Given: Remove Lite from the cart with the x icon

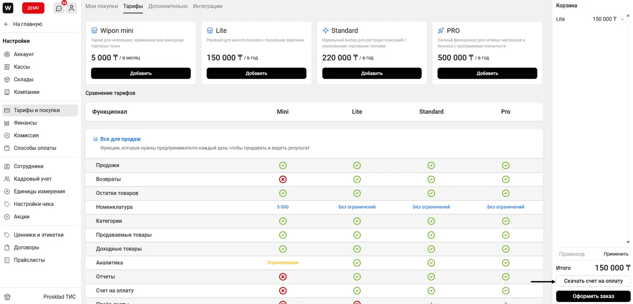Looking at the screenshot, I should tap(622, 19).
